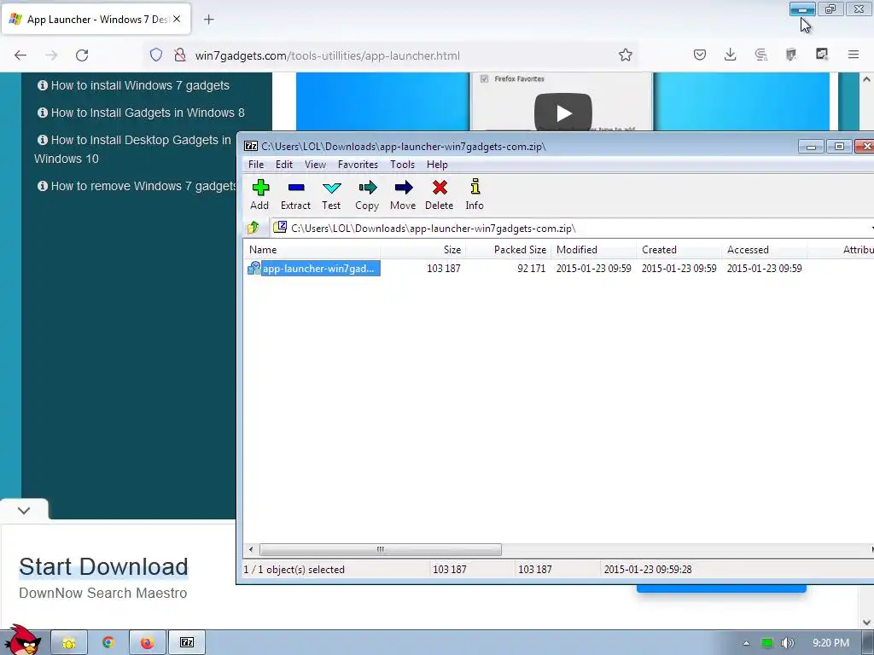Sort by the Size column header

pyautogui.click(x=422, y=250)
